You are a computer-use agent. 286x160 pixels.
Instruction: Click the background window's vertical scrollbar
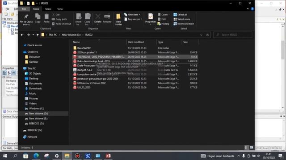(x=283, y=67)
